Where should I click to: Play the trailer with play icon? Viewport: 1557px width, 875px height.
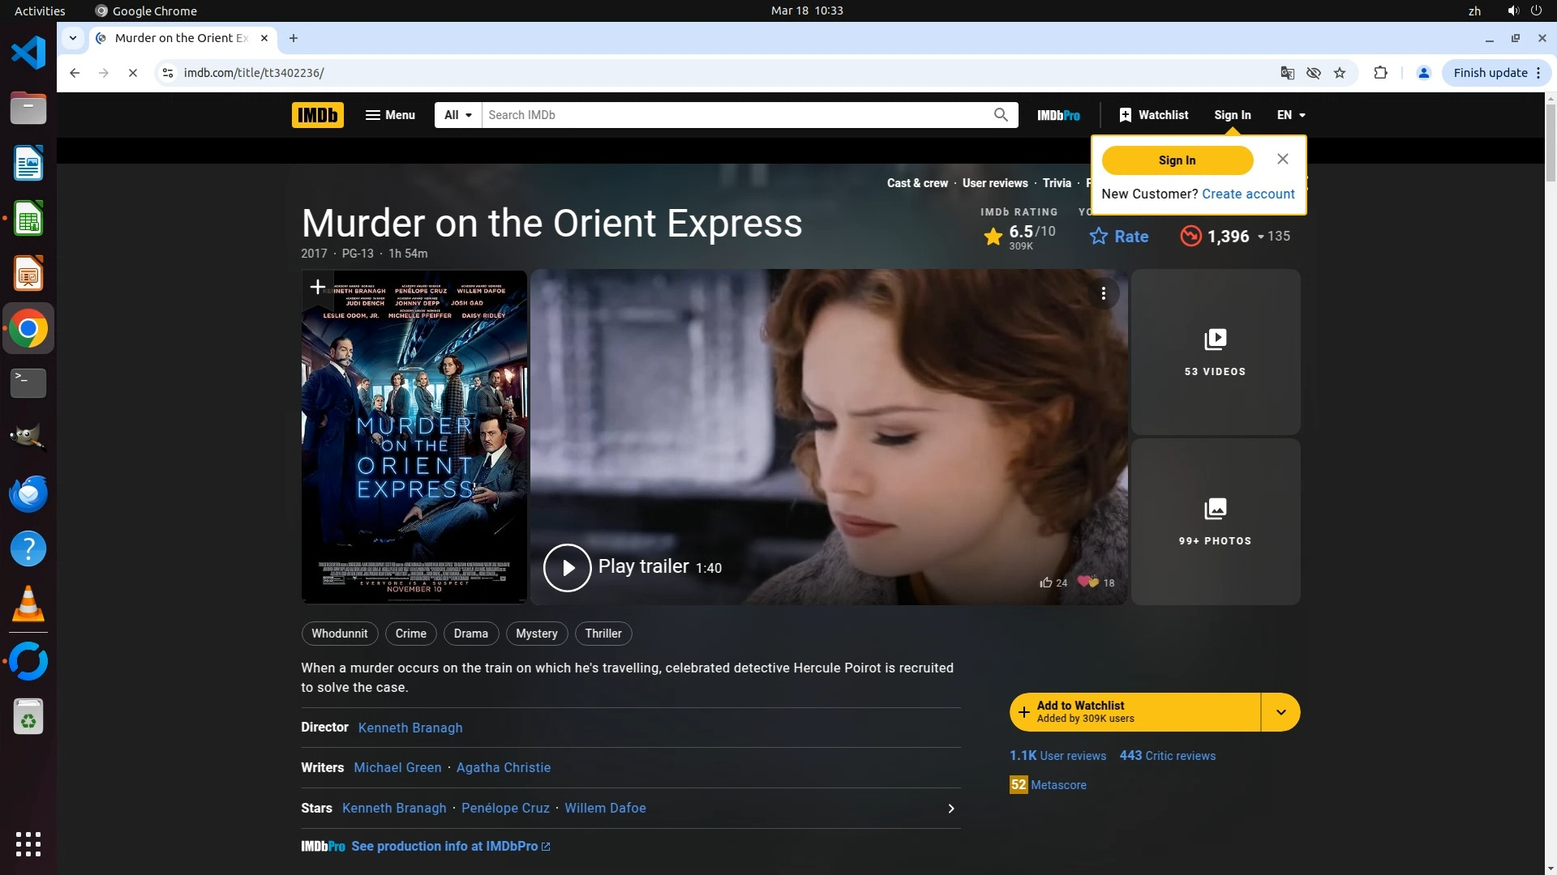[x=567, y=567]
